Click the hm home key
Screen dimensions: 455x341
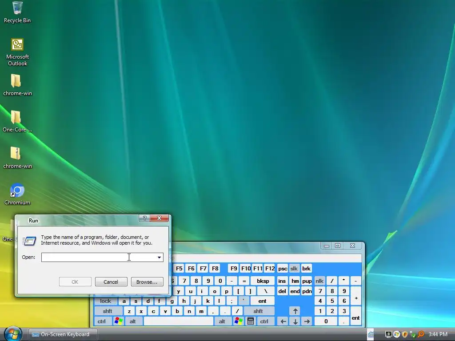click(x=295, y=281)
